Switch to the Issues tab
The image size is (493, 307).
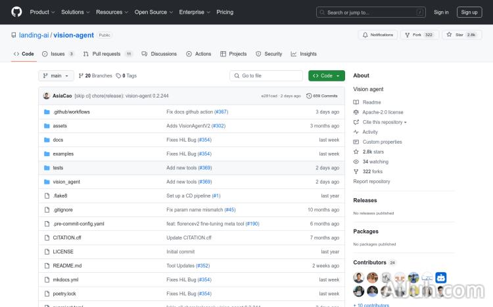[x=58, y=54]
